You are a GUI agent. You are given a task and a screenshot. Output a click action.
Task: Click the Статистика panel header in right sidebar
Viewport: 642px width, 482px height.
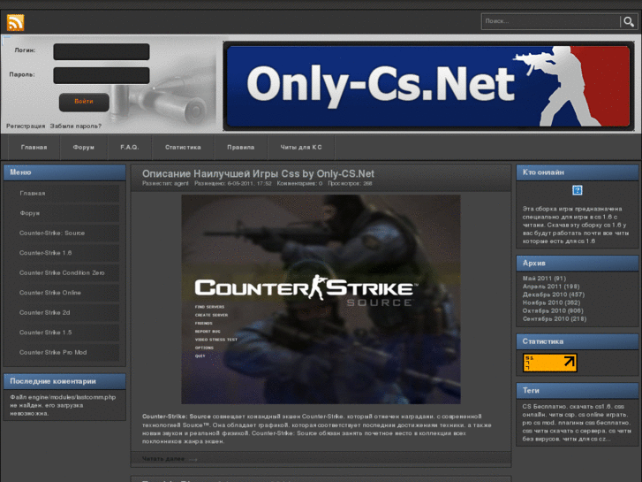coord(578,341)
